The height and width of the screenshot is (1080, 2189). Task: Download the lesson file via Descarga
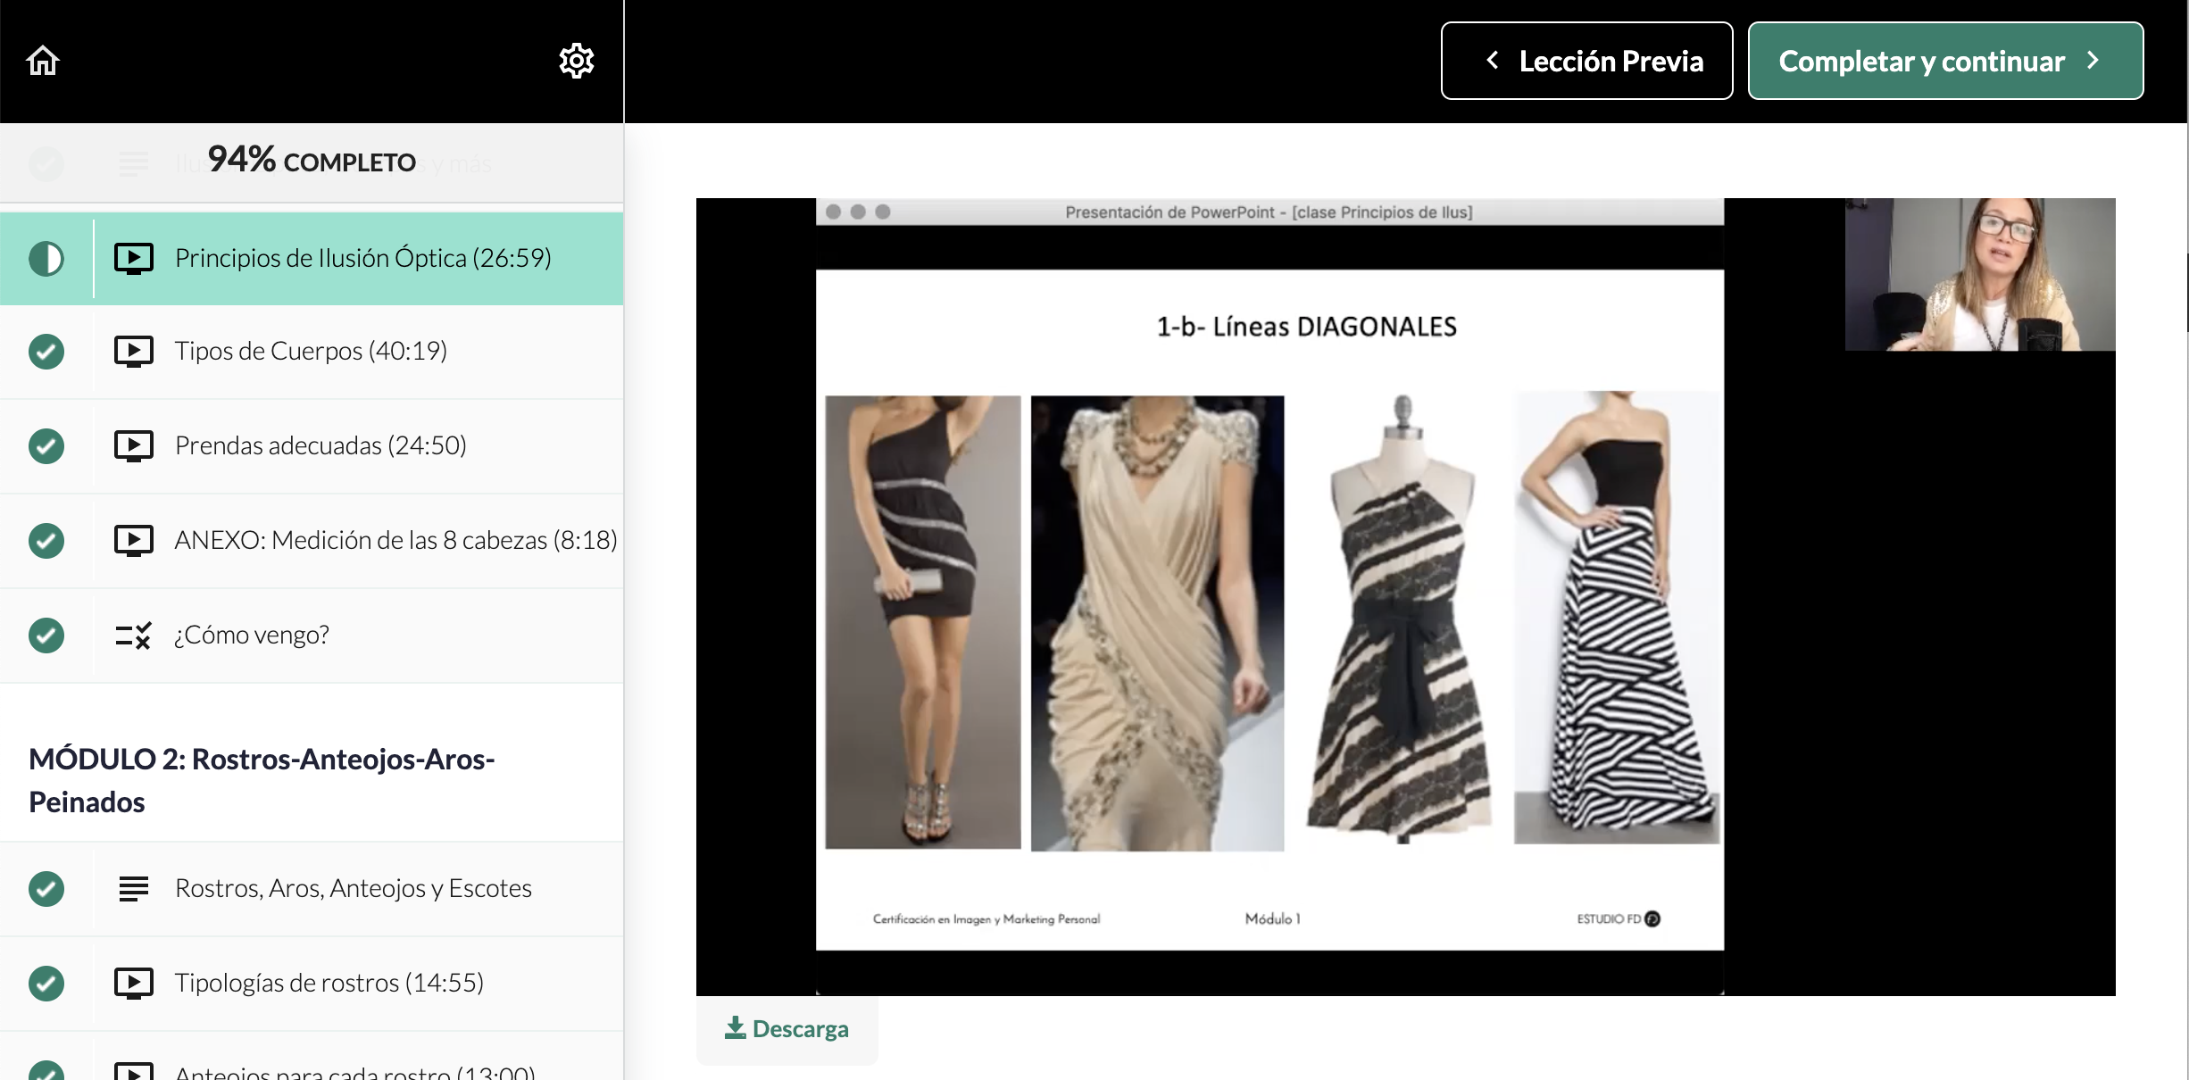[x=787, y=1029]
